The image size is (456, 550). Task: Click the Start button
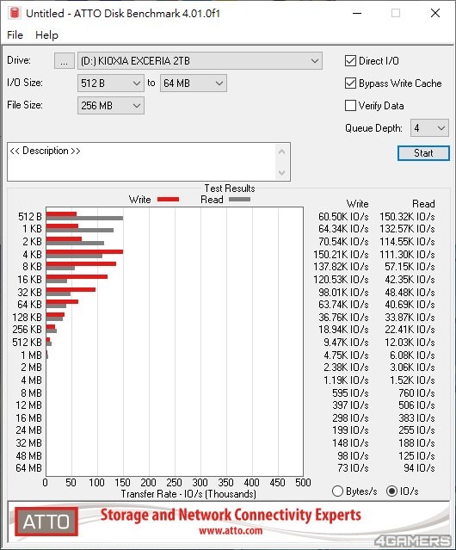(423, 153)
